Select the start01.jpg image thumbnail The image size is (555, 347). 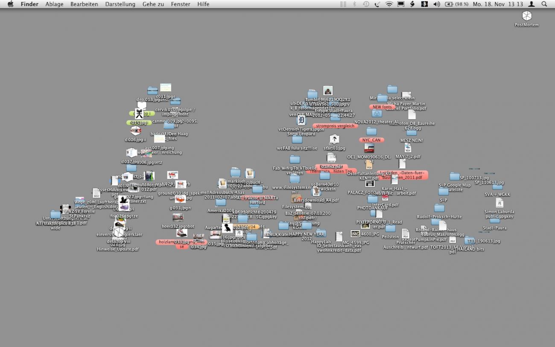(334, 140)
